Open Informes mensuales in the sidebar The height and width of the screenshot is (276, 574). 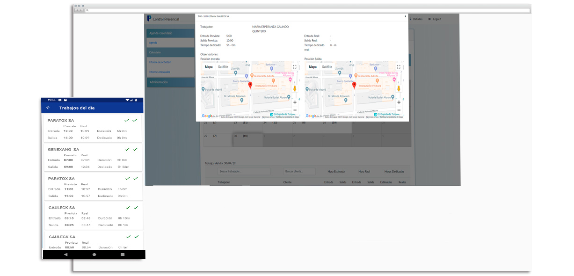171,72
